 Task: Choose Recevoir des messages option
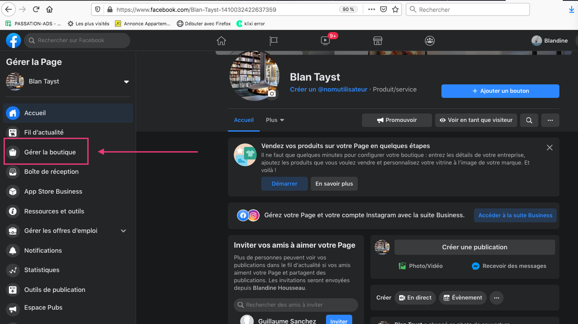pos(509,266)
